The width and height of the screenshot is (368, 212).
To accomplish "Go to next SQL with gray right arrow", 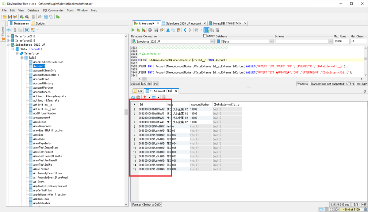I will click(190, 30).
